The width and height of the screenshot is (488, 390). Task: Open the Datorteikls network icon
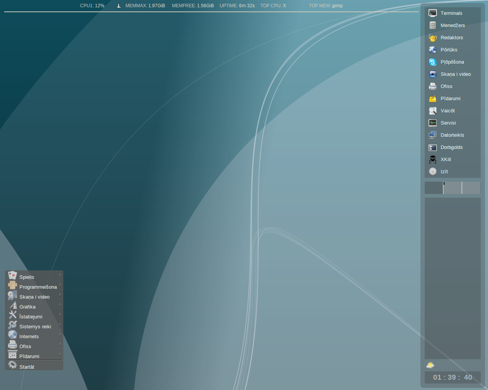coord(433,135)
